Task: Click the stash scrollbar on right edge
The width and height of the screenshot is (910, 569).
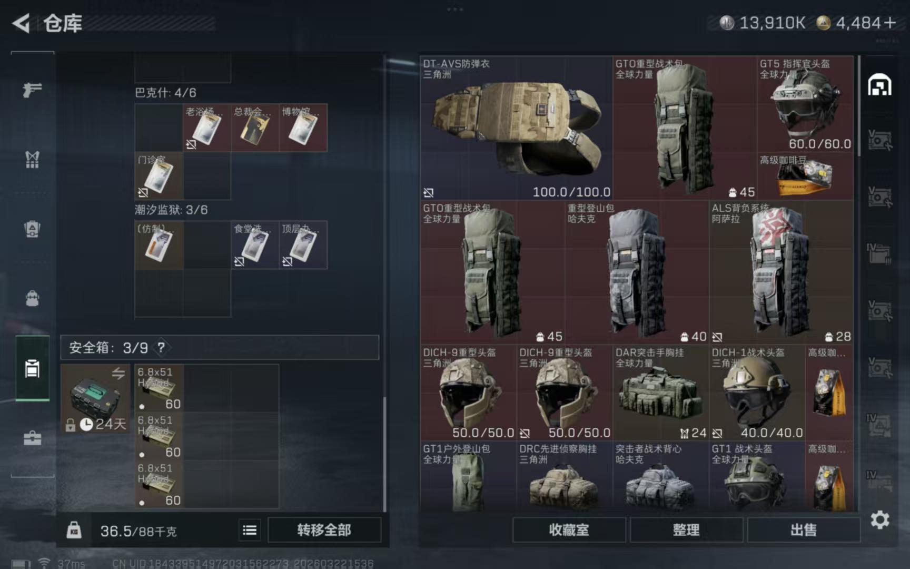Action: pyautogui.click(x=859, y=105)
